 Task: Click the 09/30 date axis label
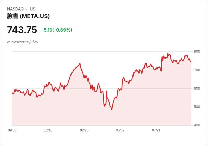12,130
